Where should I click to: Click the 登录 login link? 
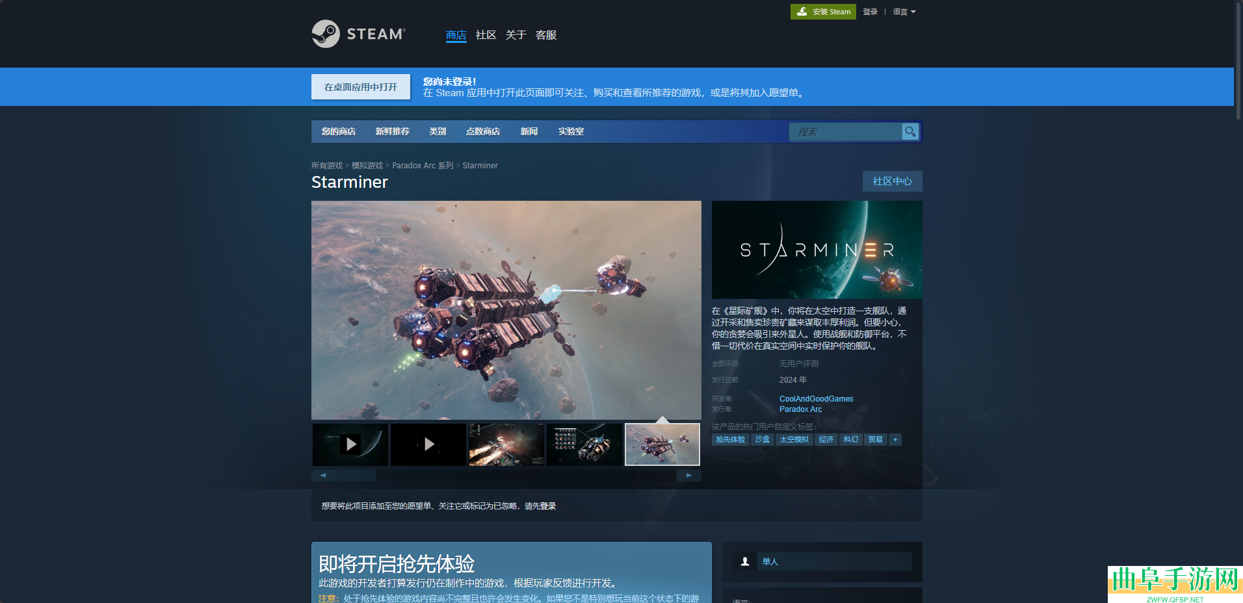click(870, 12)
